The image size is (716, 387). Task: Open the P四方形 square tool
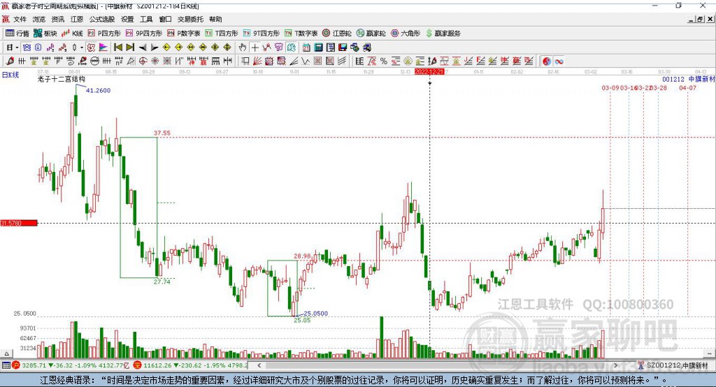(x=104, y=34)
